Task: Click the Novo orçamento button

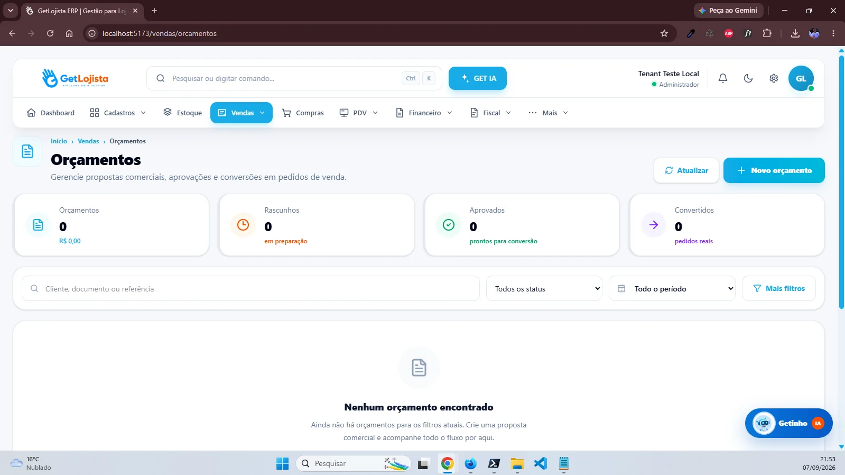Action: (774, 170)
